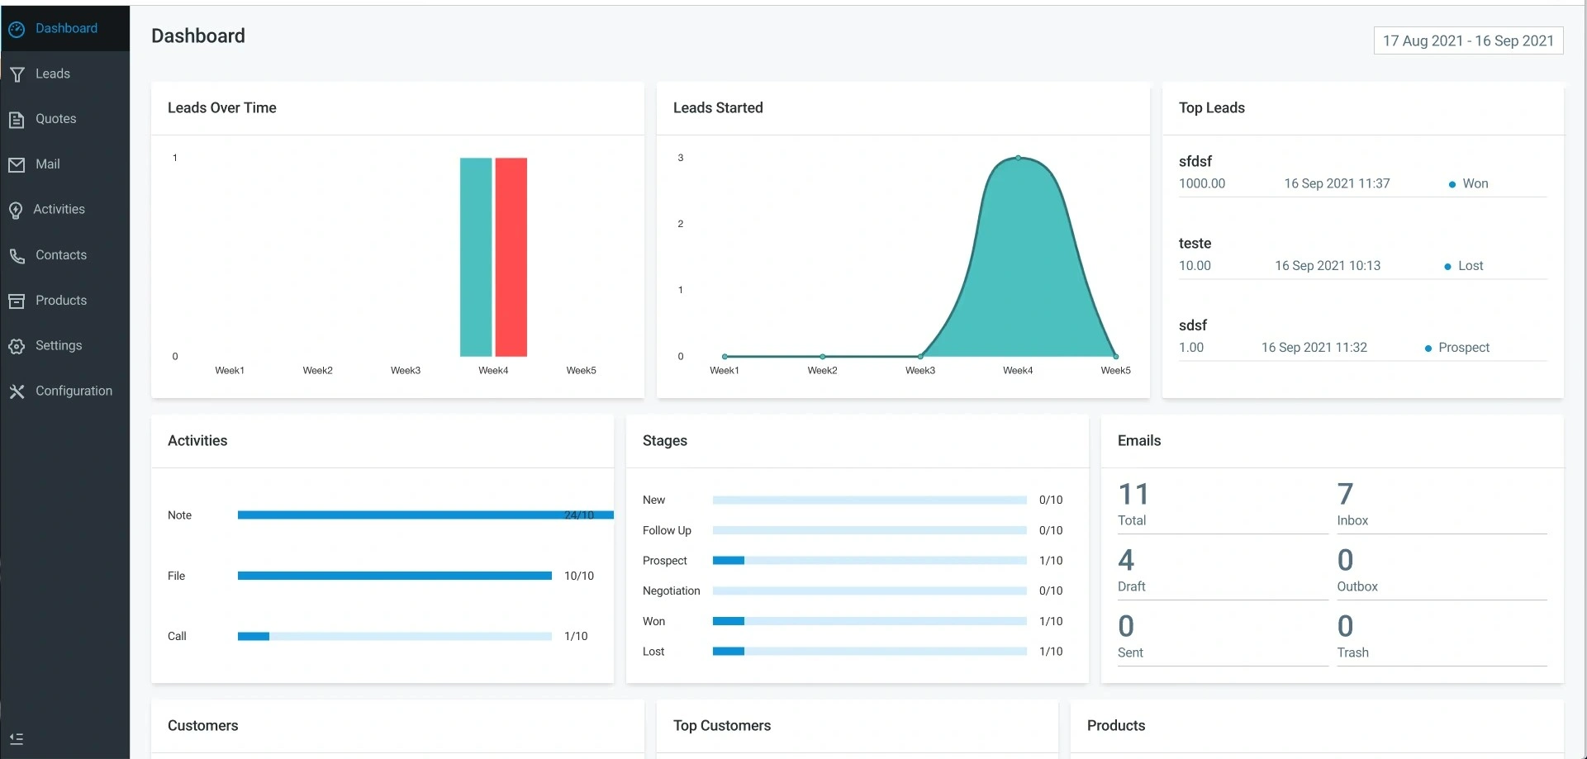Click the Inbox emails count 7

(x=1345, y=494)
